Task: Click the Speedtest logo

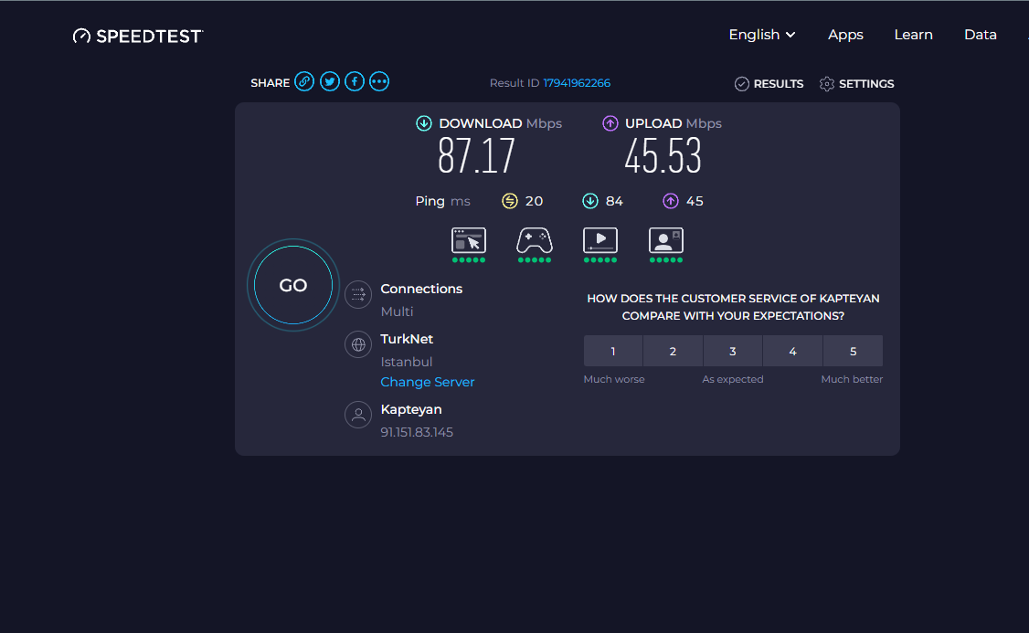Action: (x=138, y=36)
